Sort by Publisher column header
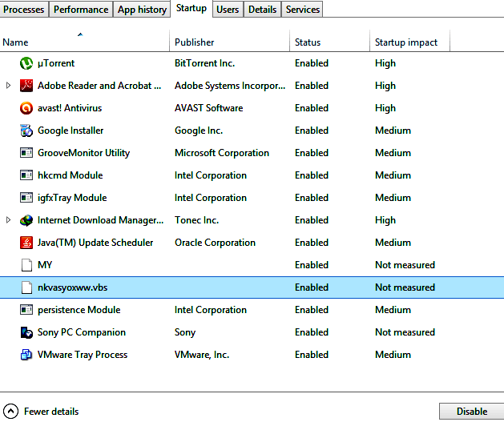This screenshot has width=504, height=422. coord(229,42)
